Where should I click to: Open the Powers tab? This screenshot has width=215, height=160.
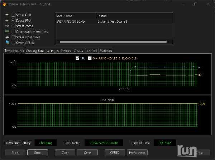pyautogui.click(x=66, y=51)
